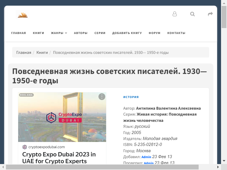227x170 pixels.
Task: Click the vertical scrollbar up arrow
Action: [224, 3]
